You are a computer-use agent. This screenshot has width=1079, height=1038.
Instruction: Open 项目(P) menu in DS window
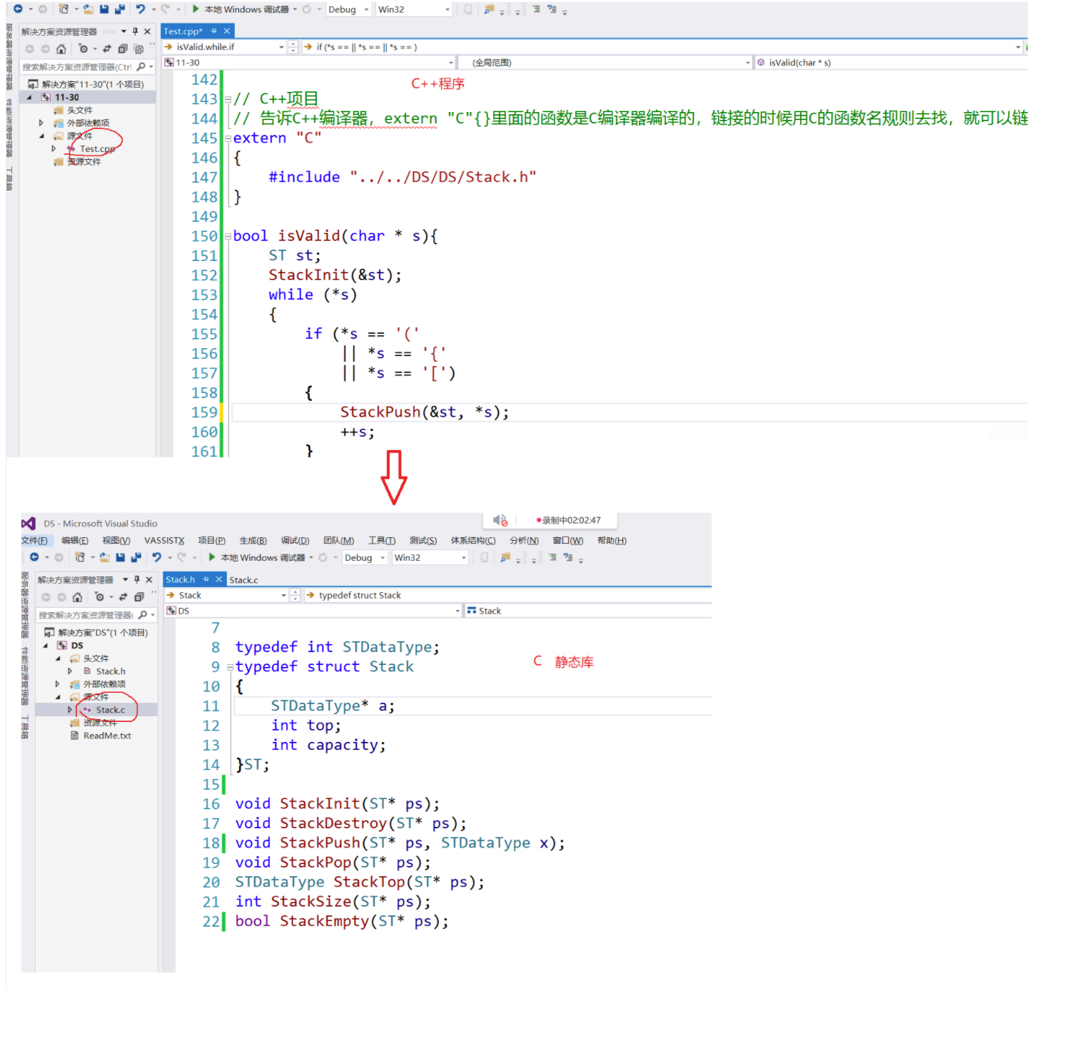pos(211,541)
